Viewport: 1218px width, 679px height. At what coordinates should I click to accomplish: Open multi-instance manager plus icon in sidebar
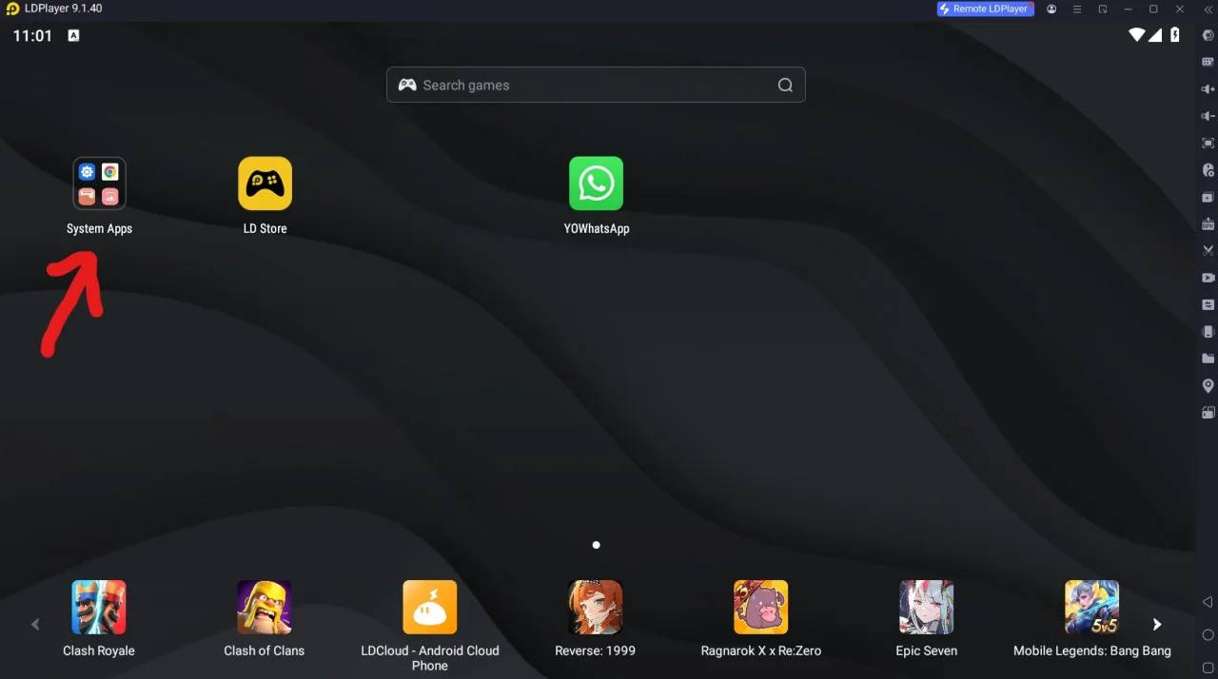pos(1208,197)
